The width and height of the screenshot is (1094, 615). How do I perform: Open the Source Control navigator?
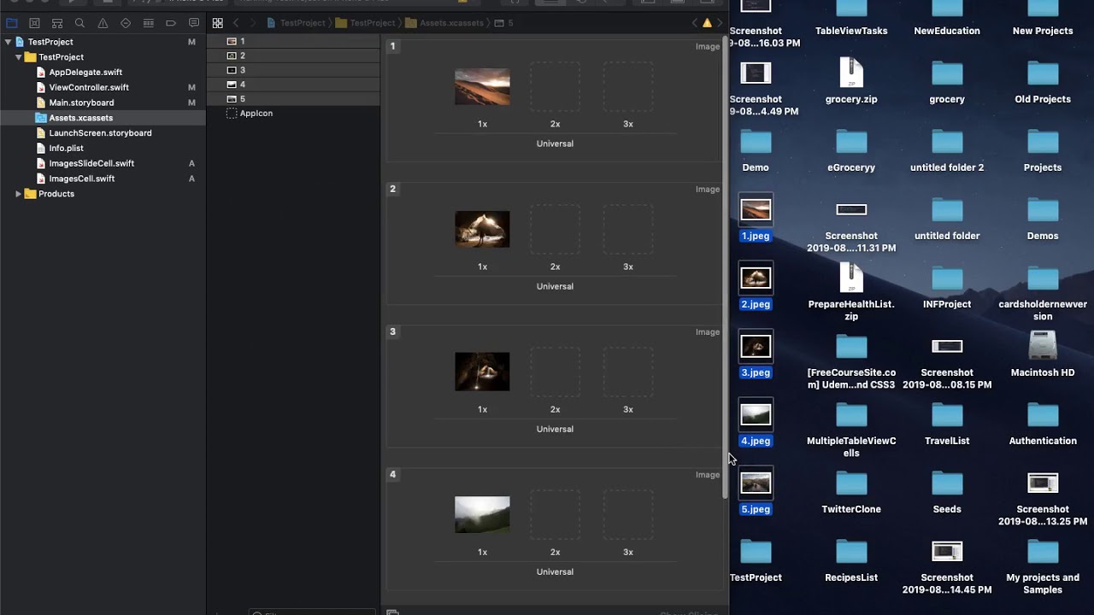(x=34, y=23)
